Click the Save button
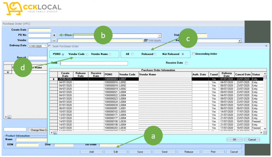The image size is (272, 157). pos(140,152)
